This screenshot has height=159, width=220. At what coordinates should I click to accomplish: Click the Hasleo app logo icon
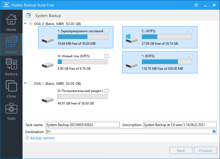coord(6,5)
